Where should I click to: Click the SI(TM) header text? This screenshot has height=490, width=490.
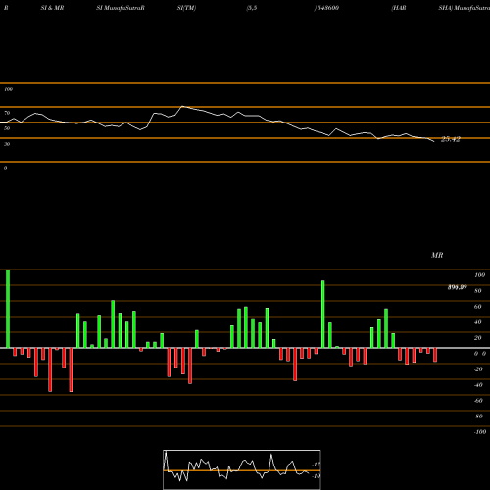186,8
